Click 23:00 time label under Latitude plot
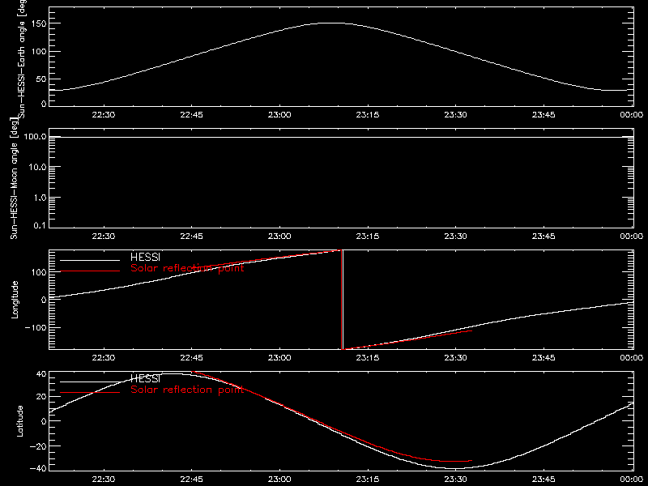Image resolution: width=648 pixels, height=486 pixels. [x=279, y=480]
